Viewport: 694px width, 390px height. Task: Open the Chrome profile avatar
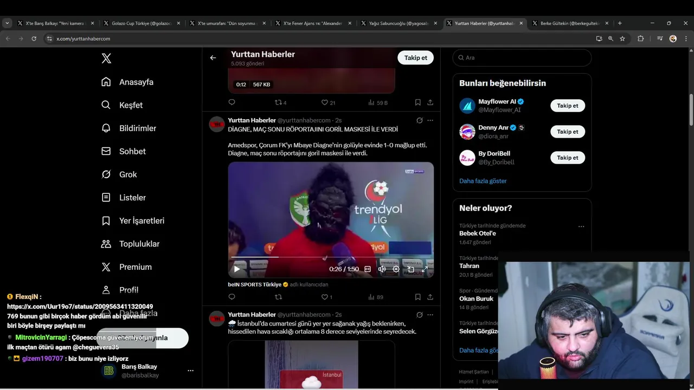click(673, 38)
